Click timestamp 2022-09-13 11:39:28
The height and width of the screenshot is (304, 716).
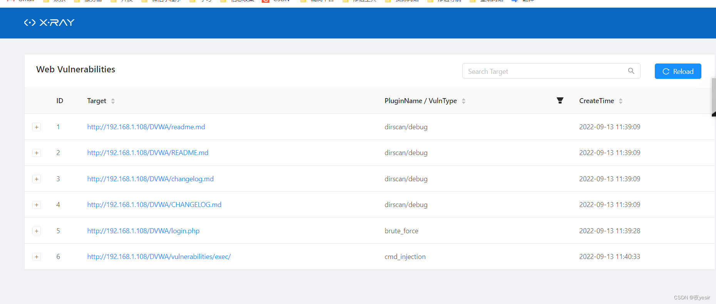[x=610, y=231]
